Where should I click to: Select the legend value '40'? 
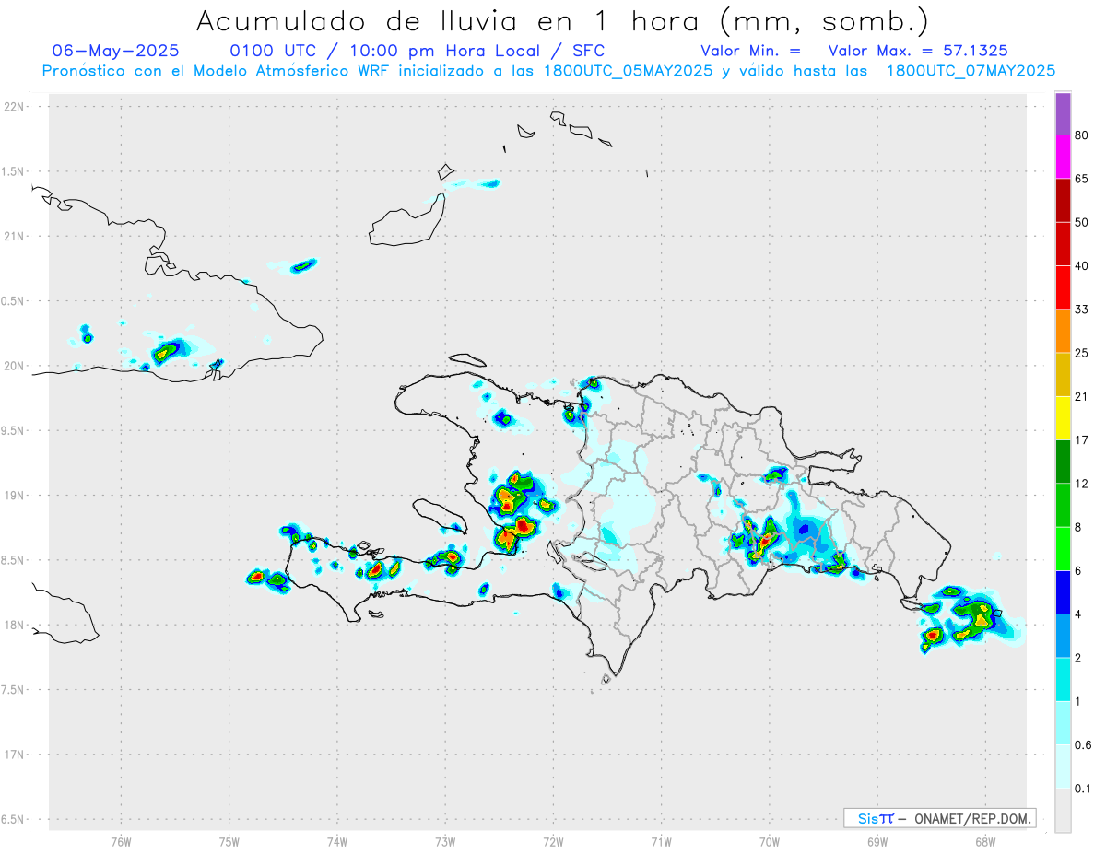1082,266
